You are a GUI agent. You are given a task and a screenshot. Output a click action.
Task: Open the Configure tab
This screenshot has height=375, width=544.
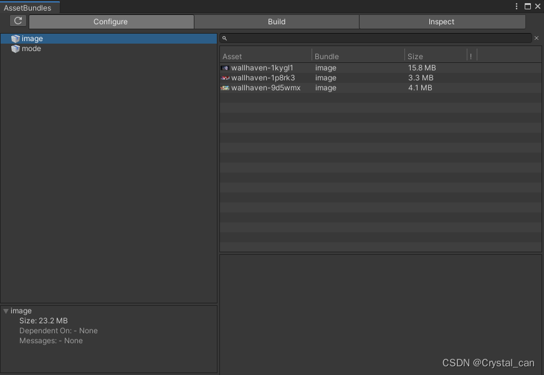[111, 21]
